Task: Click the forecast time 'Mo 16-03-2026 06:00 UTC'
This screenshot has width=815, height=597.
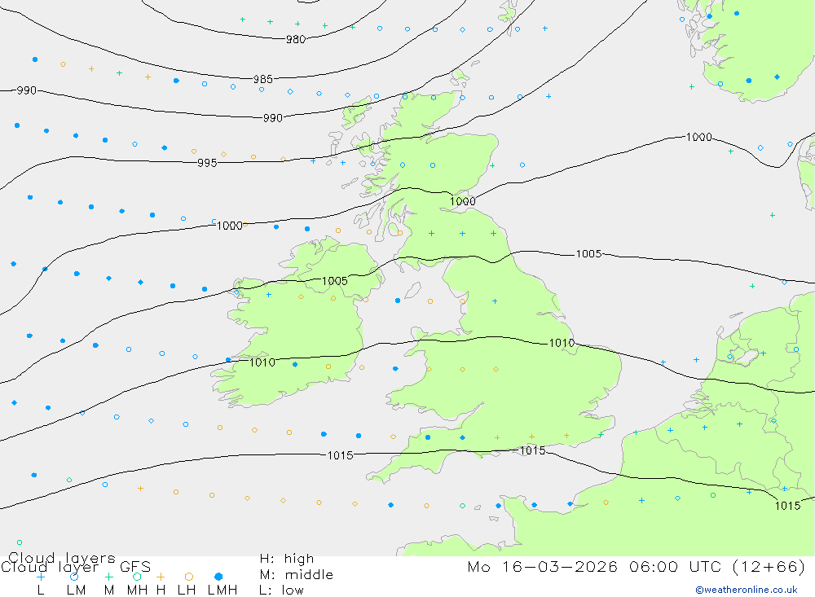Action: [597, 566]
